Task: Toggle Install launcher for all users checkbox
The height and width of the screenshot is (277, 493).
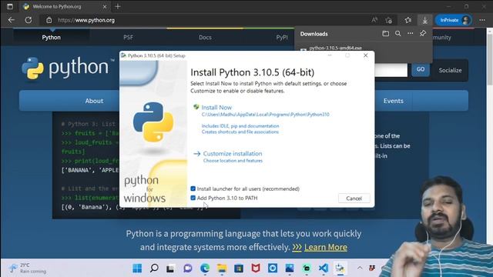Action: point(193,189)
